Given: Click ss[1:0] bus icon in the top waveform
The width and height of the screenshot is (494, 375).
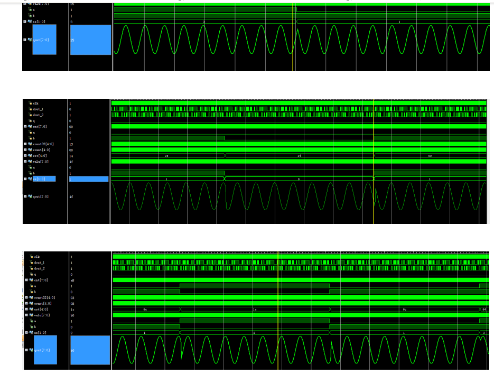Looking at the screenshot, I should (x=30, y=22).
